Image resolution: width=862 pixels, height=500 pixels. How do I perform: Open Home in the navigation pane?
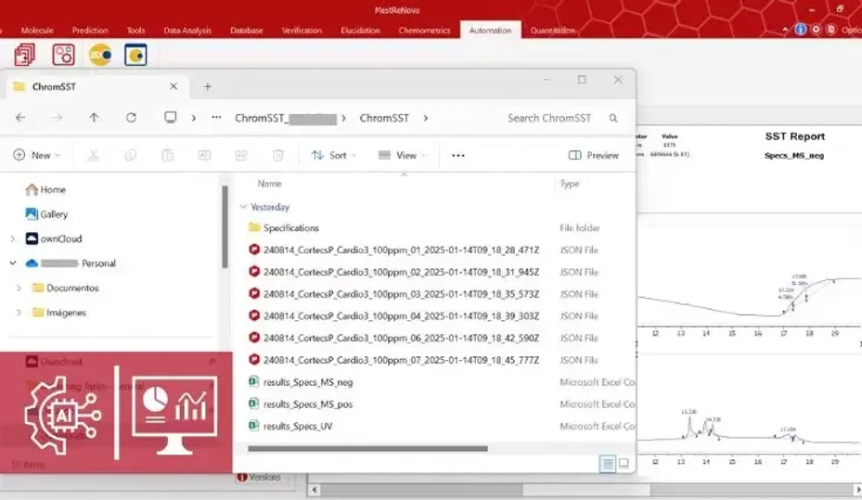tap(46, 189)
